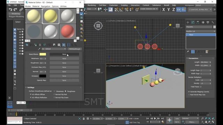Screen dimensions: 223x125
Task: Open the Motion command panel tab
Action: coord(203,22)
